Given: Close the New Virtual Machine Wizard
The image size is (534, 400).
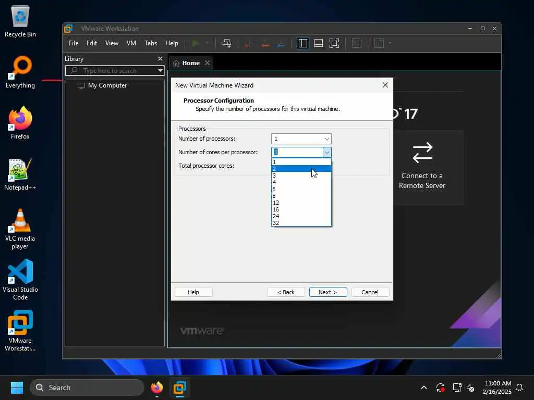Looking at the screenshot, I should coord(385,85).
